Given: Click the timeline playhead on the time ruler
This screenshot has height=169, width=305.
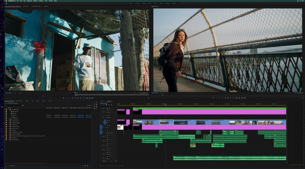Looking at the screenshot, I should coord(165,104).
